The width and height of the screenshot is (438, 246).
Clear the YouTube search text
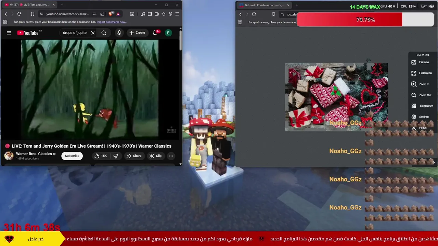click(93, 33)
